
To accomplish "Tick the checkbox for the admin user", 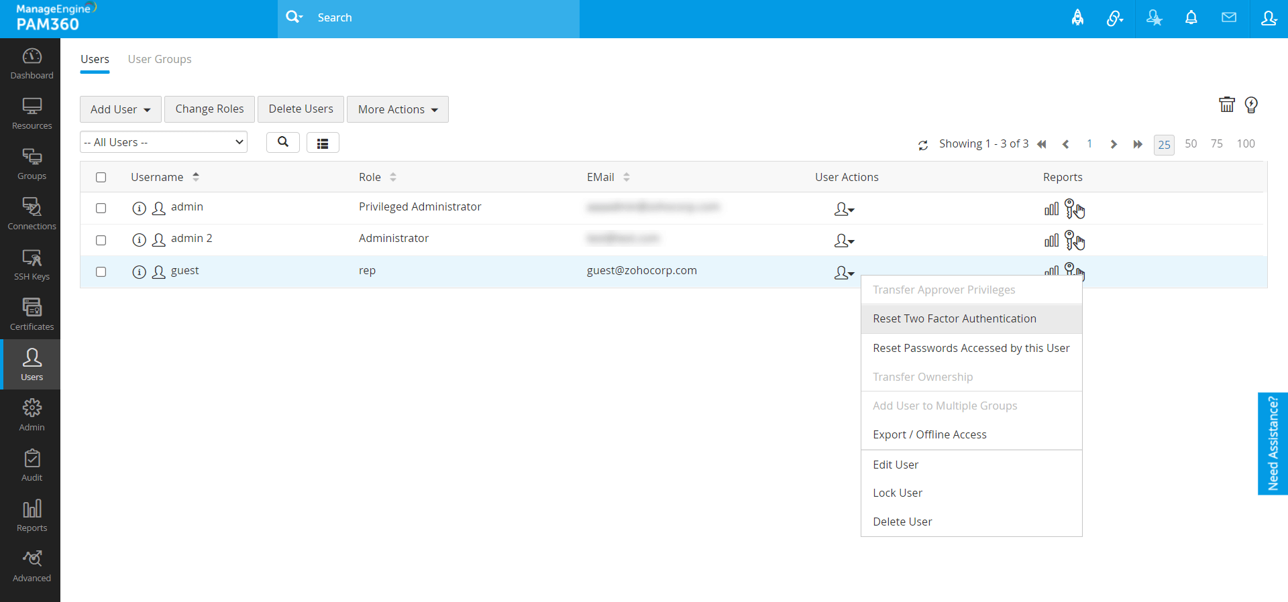I will click(x=101, y=208).
